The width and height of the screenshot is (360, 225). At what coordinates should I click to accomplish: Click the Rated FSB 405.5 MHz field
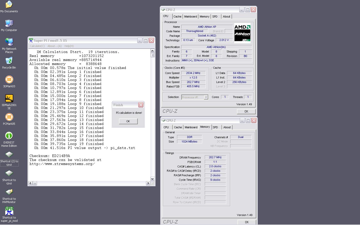pyautogui.click(x=193, y=86)
